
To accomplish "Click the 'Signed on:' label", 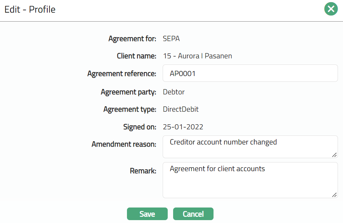I will click(x=140, y=127).
